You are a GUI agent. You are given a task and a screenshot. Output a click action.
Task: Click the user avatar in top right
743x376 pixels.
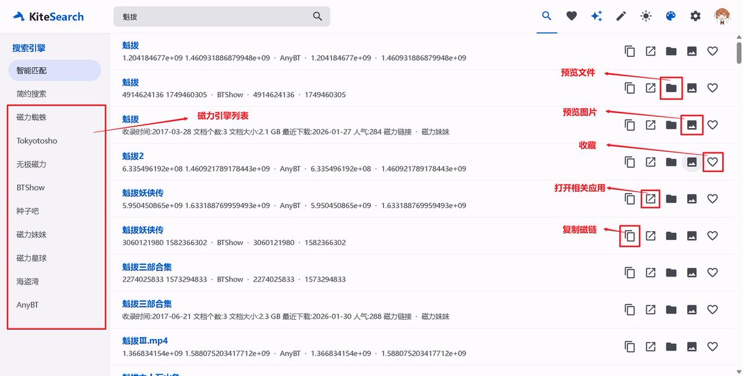tap(723, 17)
